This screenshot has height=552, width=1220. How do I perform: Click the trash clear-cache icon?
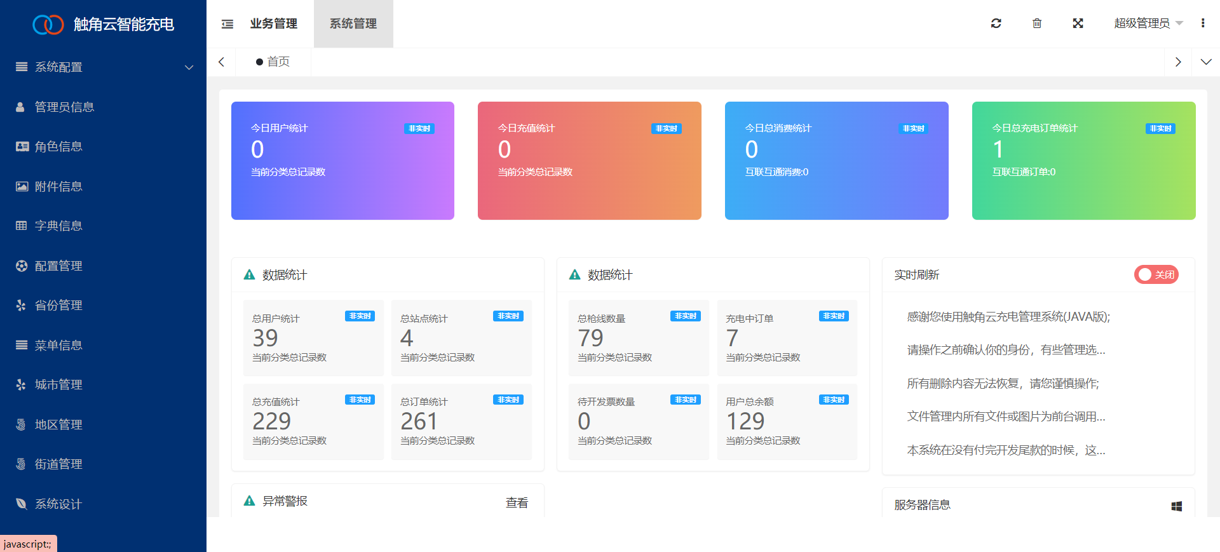1037,24
